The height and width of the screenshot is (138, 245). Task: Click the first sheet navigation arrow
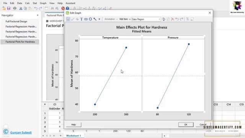43,136
